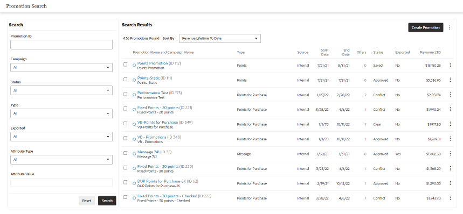Viewport: 463px width, 214px height.
Task: Check the VB - Promotions row checkbox
Action: click(x=126, y=138)
